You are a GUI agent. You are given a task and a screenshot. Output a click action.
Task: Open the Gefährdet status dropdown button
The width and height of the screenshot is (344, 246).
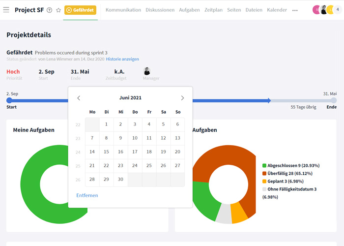pos(80,10)
